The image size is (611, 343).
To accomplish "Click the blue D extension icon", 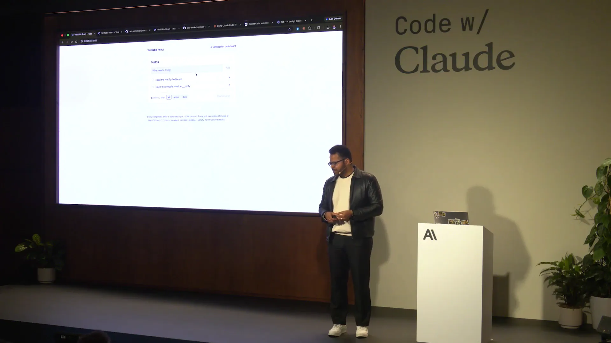I will (298, 29).
